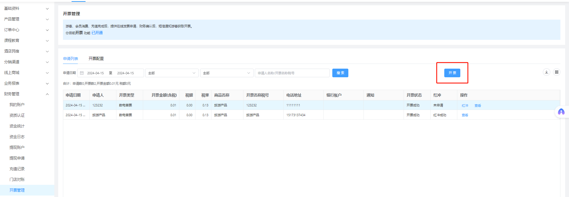Open the column grid settings icon
569x197 pixels.
[x=557, y=72]
